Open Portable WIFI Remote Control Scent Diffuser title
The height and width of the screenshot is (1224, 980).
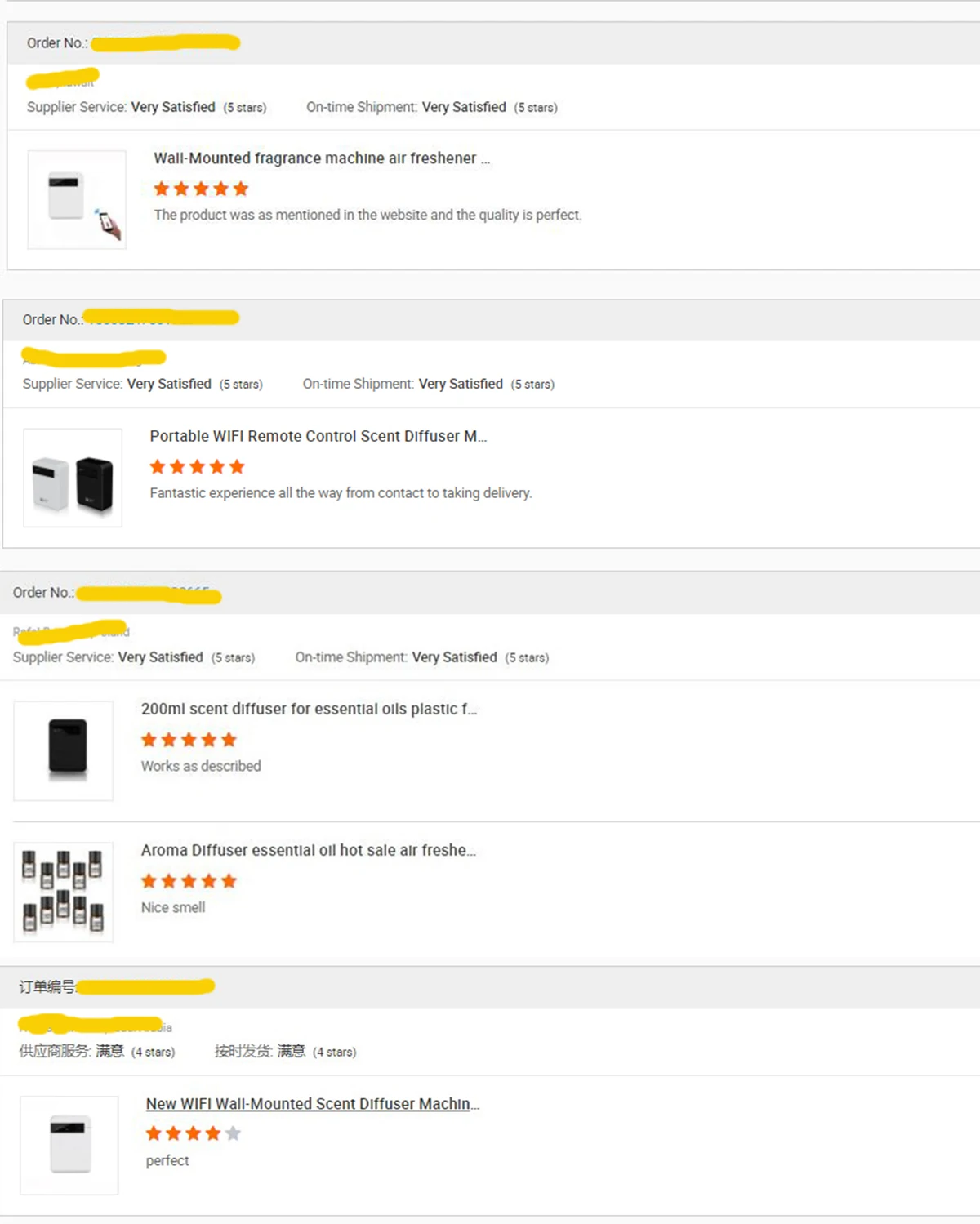pyautogui.click(x=318, y=436)
